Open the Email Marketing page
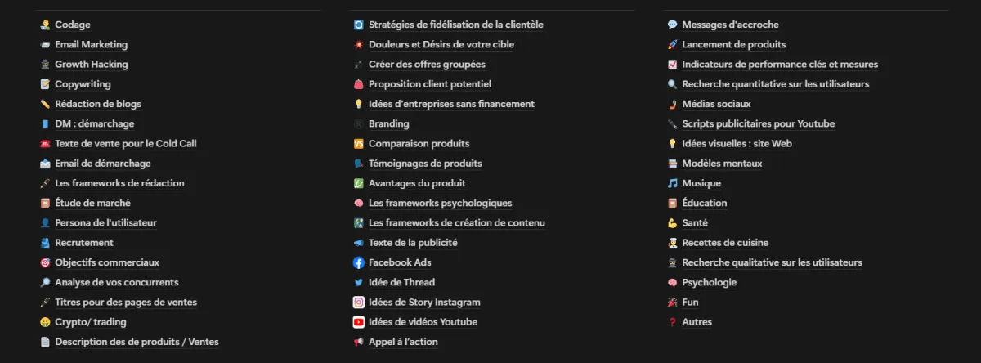Screen dimensions: 981x363 coord(92,45)
